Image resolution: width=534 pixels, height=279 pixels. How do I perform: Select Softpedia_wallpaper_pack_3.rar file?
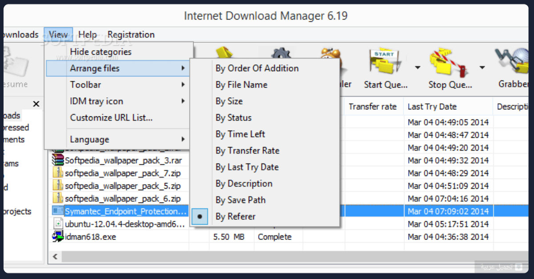pos(123,160)
